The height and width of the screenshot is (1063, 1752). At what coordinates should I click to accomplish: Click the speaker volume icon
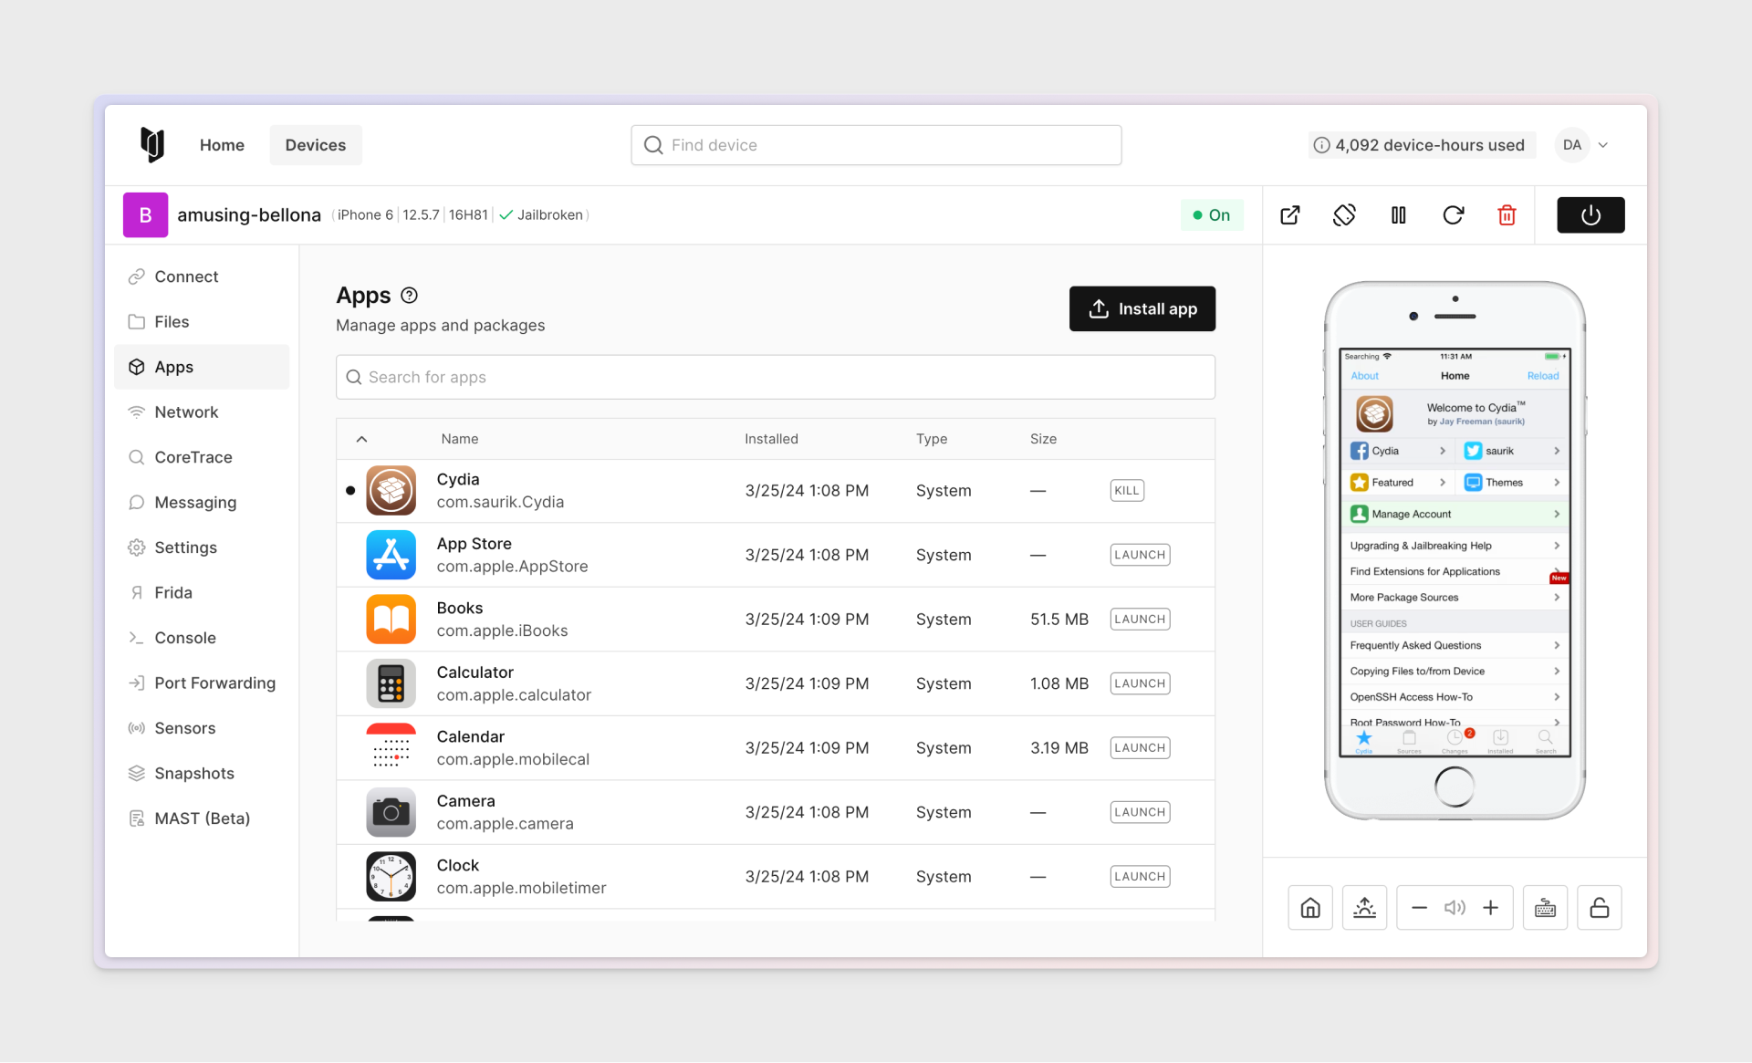pos(1455,908)
